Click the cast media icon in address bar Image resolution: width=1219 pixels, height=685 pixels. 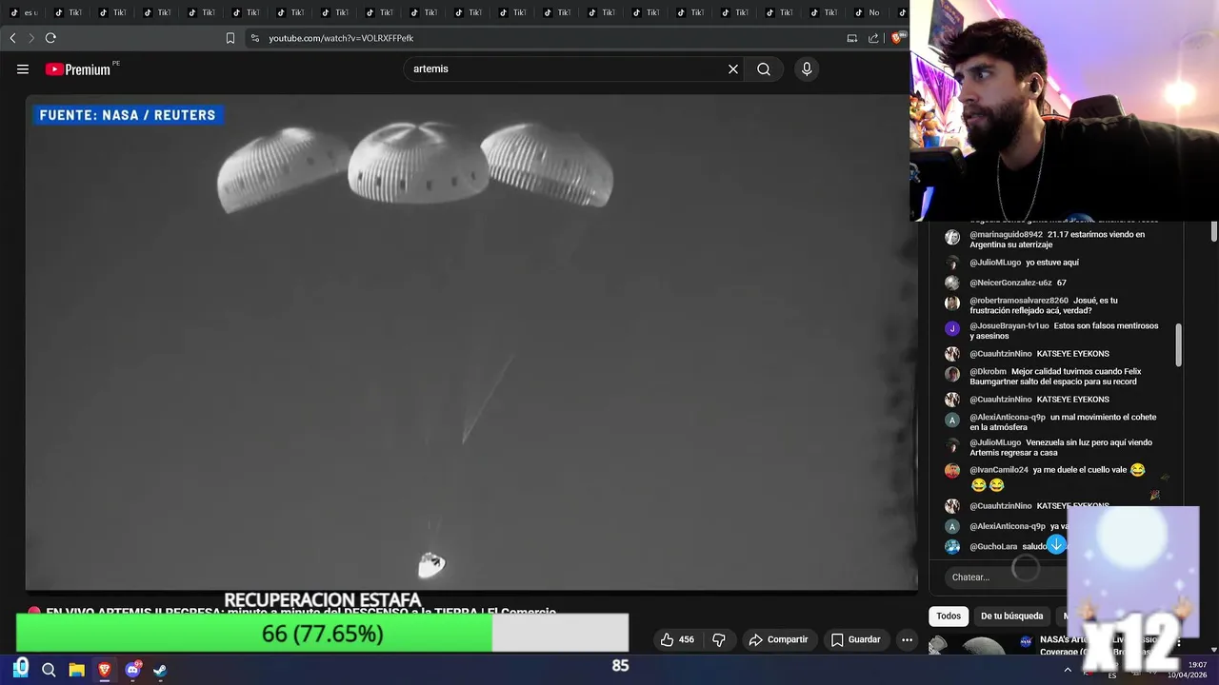click(x=852, y=38)
